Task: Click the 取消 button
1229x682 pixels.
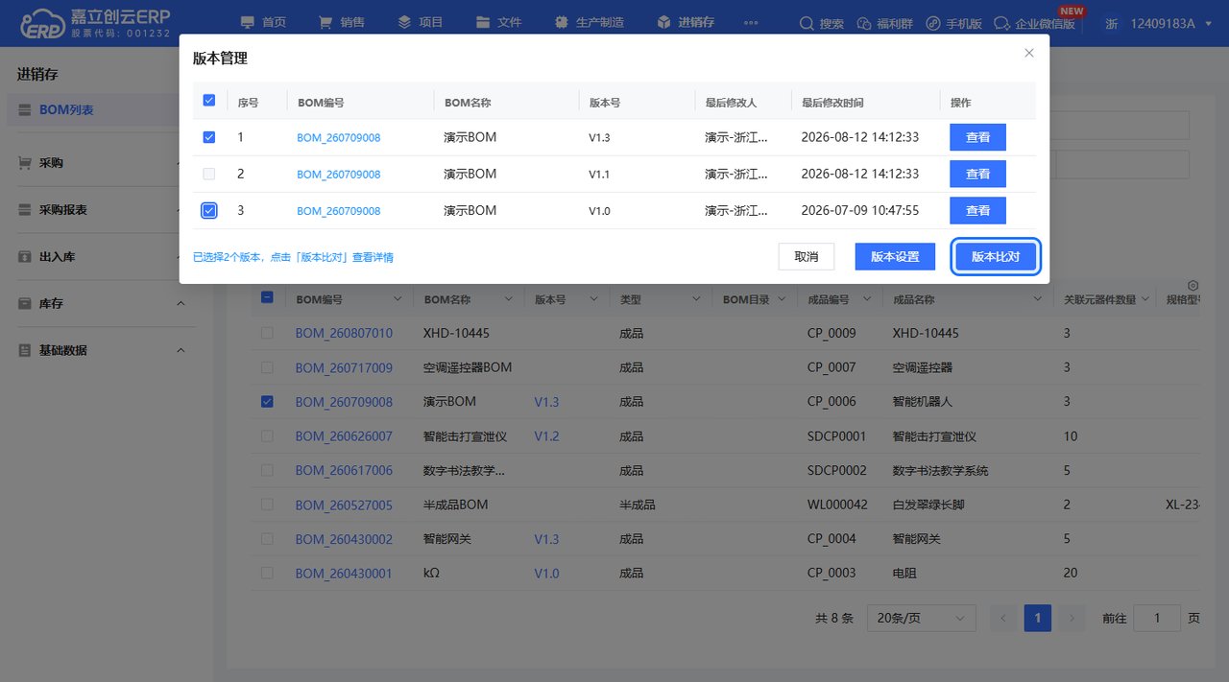Action: 807,256
